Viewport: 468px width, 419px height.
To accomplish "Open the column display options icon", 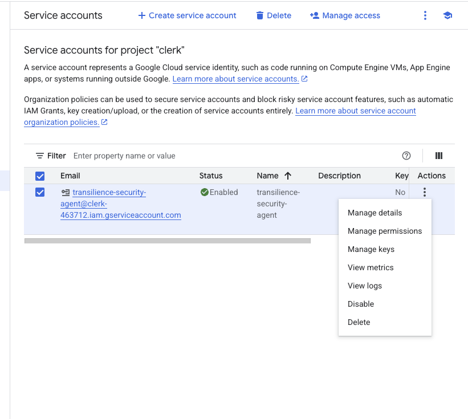I will tap(439, 156).
